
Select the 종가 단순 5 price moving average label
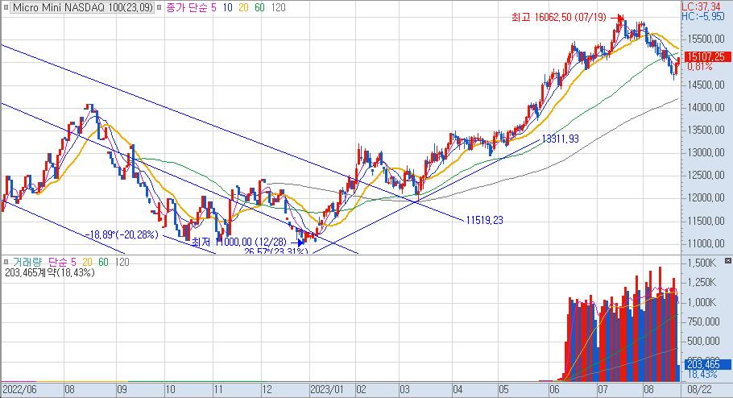pos(191,8)
